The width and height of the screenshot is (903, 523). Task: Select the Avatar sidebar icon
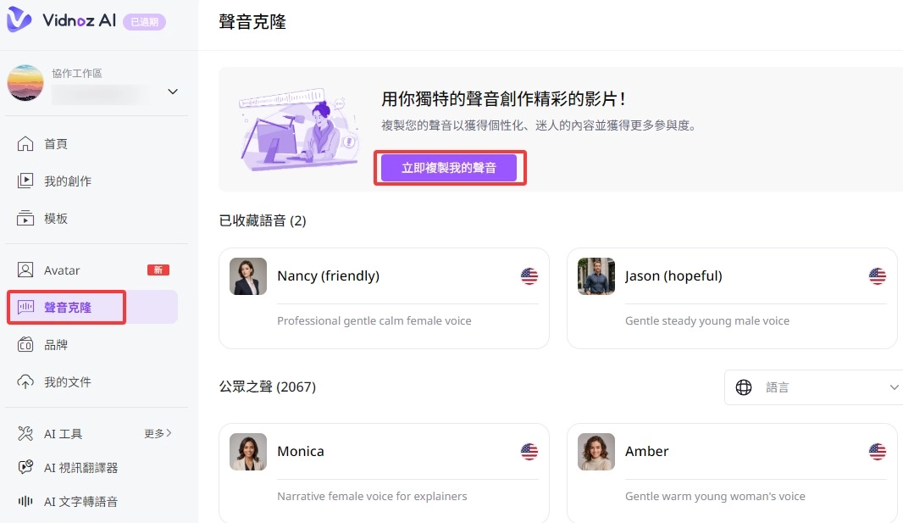click(26, 270)
